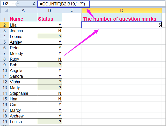Click the Select All corner triangle
The image size is (166, 126).
coord(5,10)
